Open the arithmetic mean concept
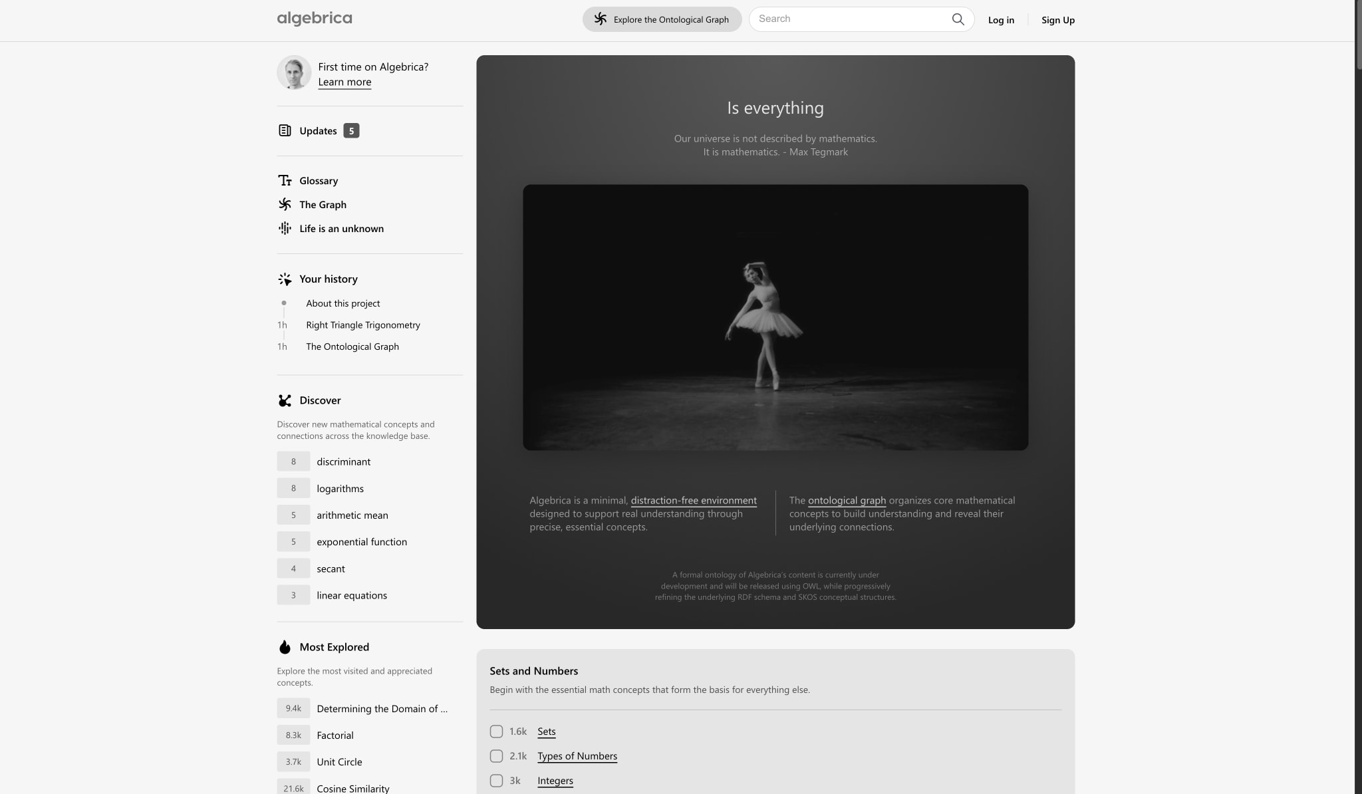This screenshot has height=794, width=1362. tap(352, 515)
